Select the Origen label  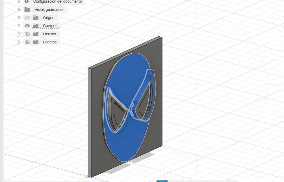(49, 18)
